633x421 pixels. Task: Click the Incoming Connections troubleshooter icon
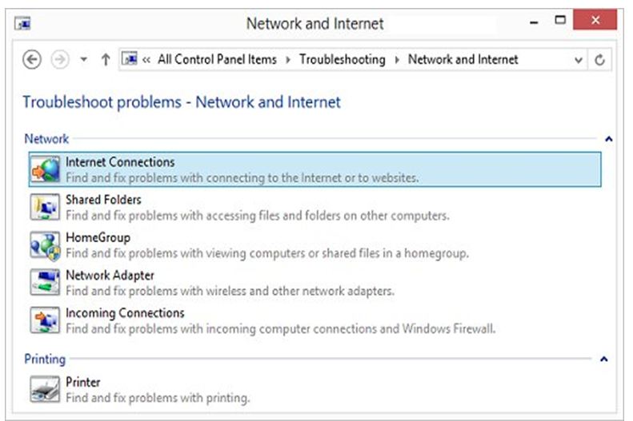click(x=45, y=320)
